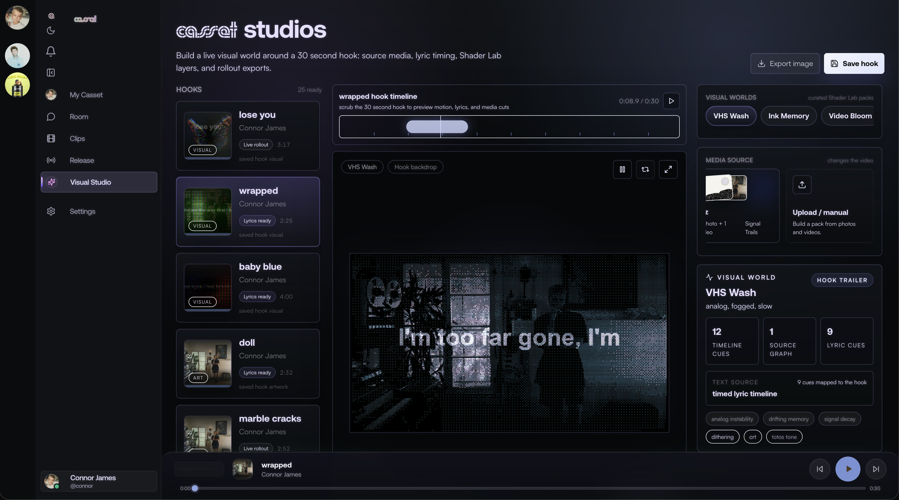Click drifting memory tag

click(x=788, y=419)
